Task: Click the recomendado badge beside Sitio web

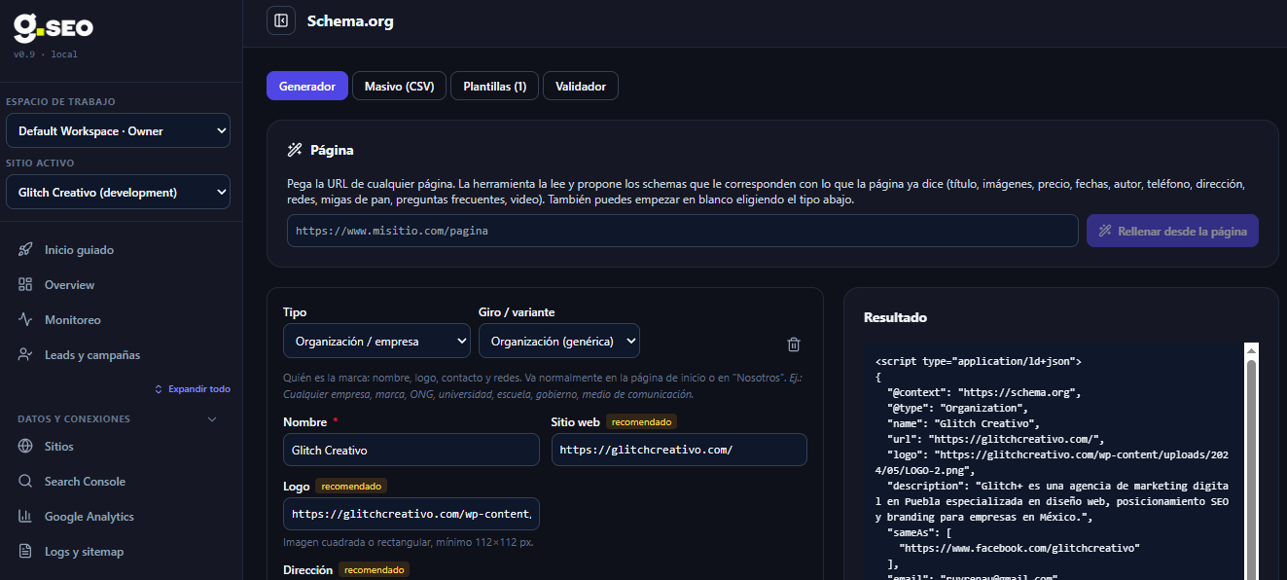Action: [x=641, y=421]
